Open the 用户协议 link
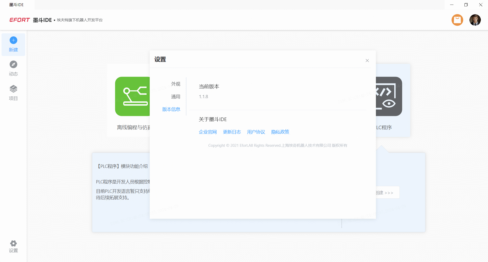 tap(256, 132)
